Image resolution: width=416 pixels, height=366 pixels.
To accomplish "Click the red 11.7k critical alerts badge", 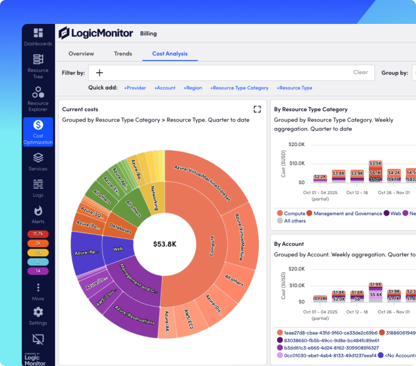I will tap(38, 234).
